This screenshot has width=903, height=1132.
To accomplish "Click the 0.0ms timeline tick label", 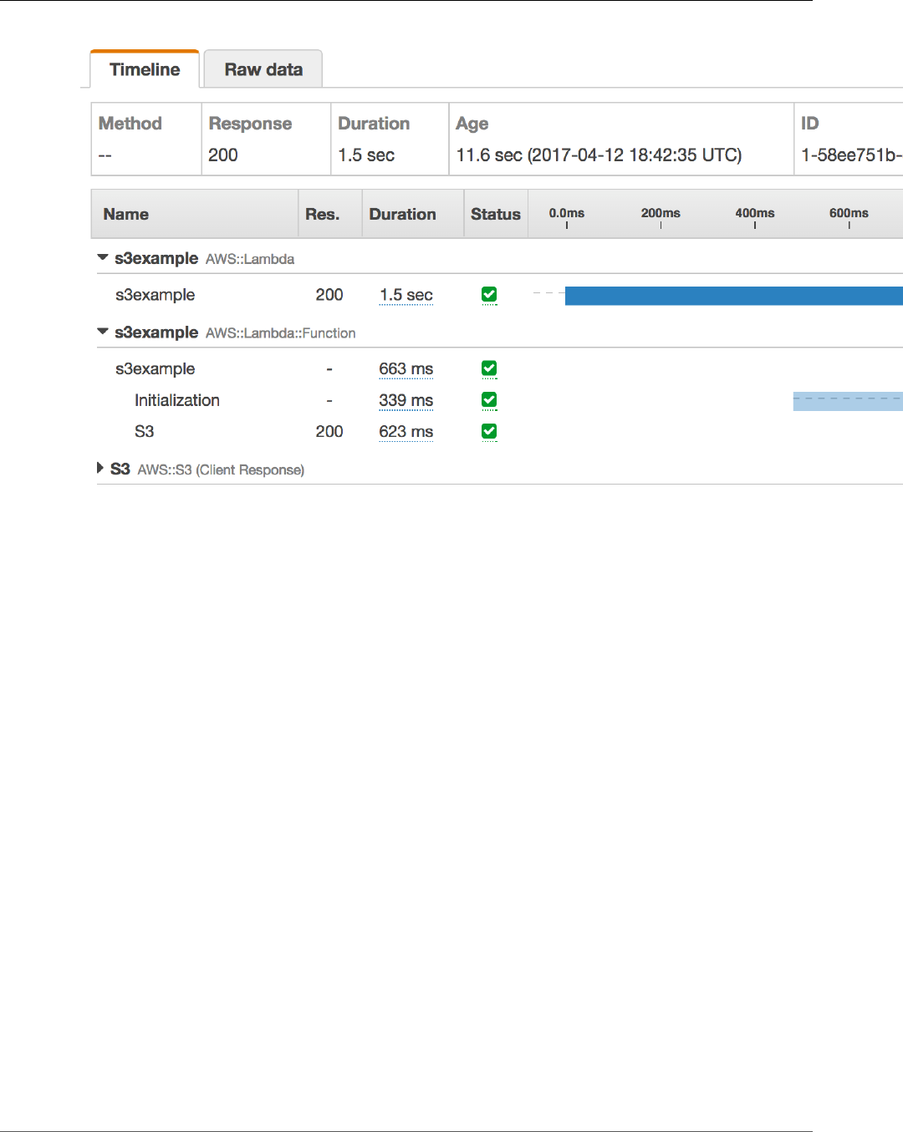I will pyautogui.click(x=567, y=213).
